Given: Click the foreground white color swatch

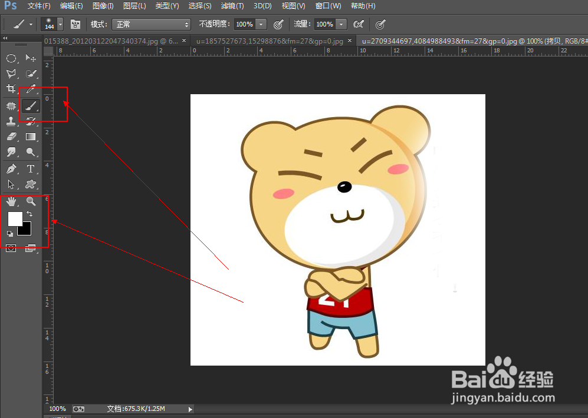Looking at the screenshot, I should click(15, 218).
